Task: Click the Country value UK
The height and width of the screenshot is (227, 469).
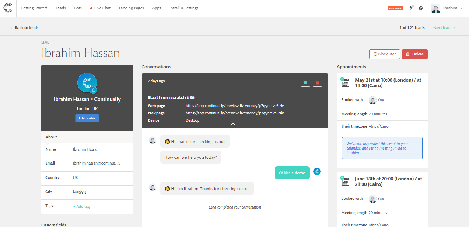Action: pyautogui.click(x=76, y=177)
